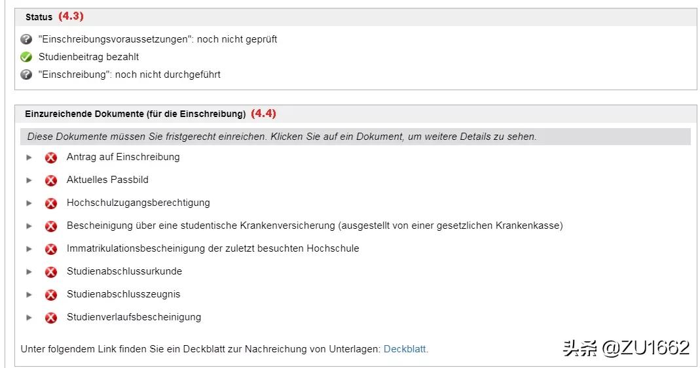Click the red X icon beside Studienabschlussurkunde
Image resolution: width=700 pixels, height=368 pixels.
pyautogui.click(x=51, y=272)
